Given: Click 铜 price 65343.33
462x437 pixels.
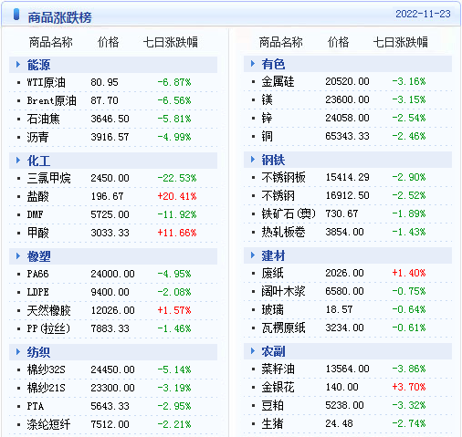Looking at the screenshot, I should pos(347,136).
